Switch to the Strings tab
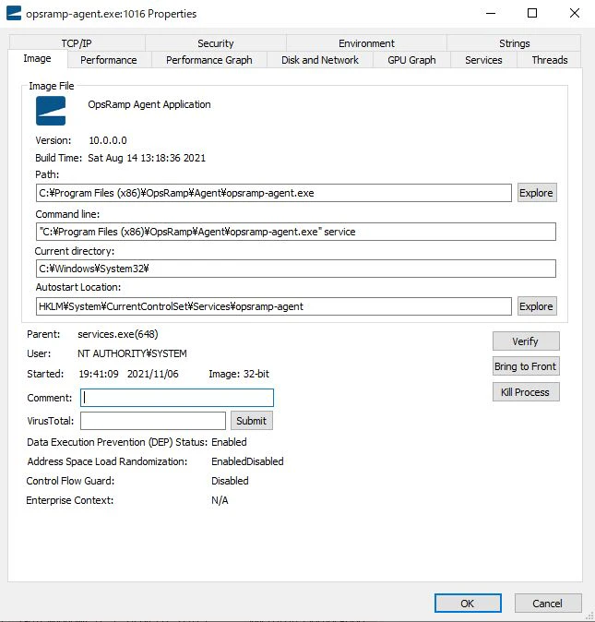Viewport: 595px width, 622px height. [x=514, y=43]
